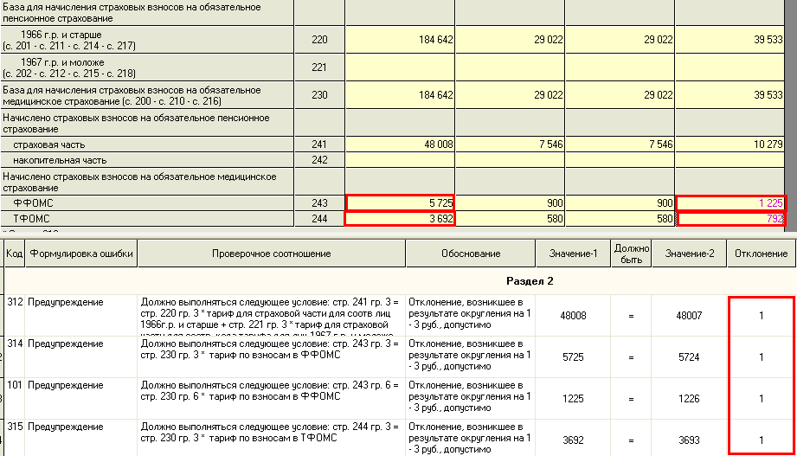Click the 'накопительная часть' row label
Viewport: 797px width, 456px height.
[60, 161]
